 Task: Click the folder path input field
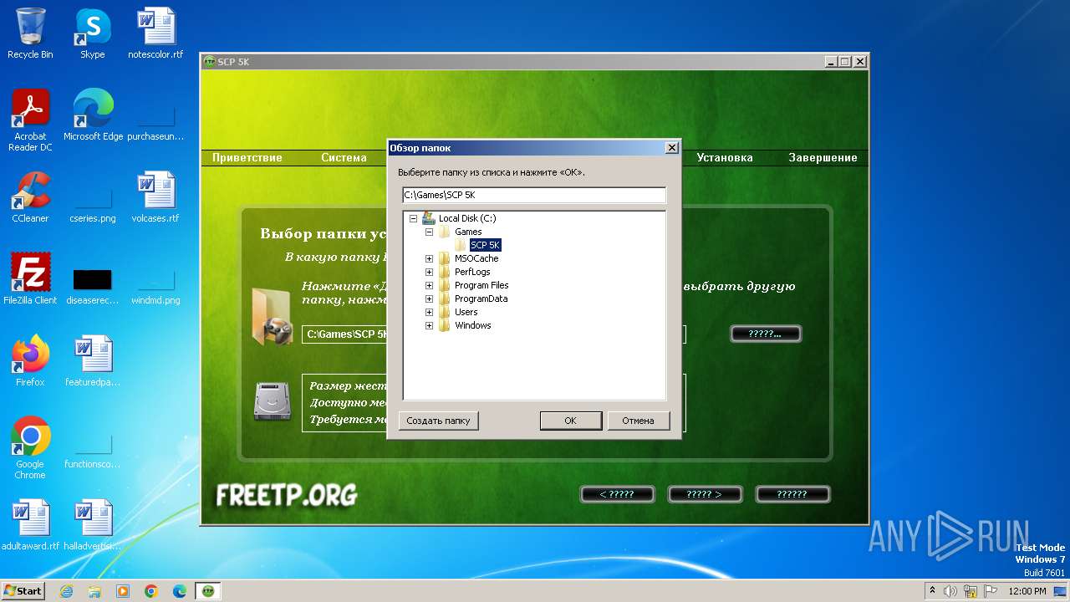point(534,195)
